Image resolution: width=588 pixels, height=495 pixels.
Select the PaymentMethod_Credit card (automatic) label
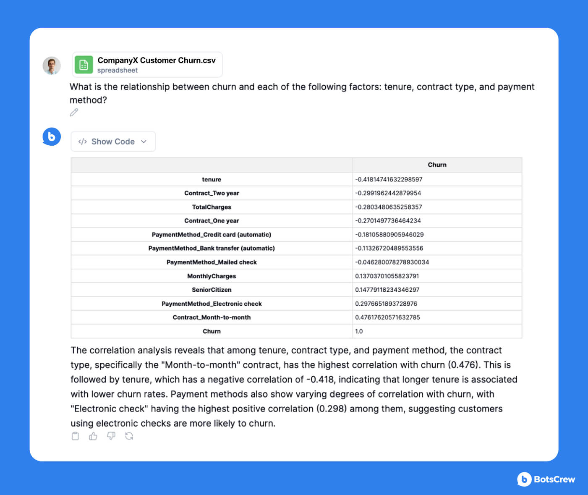[x=212, y=234]
